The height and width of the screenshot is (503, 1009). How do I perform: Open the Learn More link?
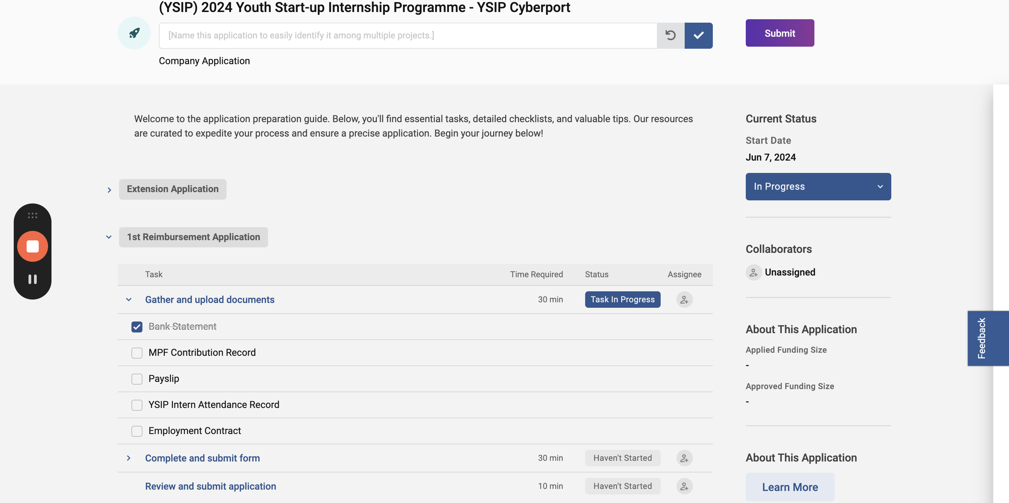click(x=790, y=487)
